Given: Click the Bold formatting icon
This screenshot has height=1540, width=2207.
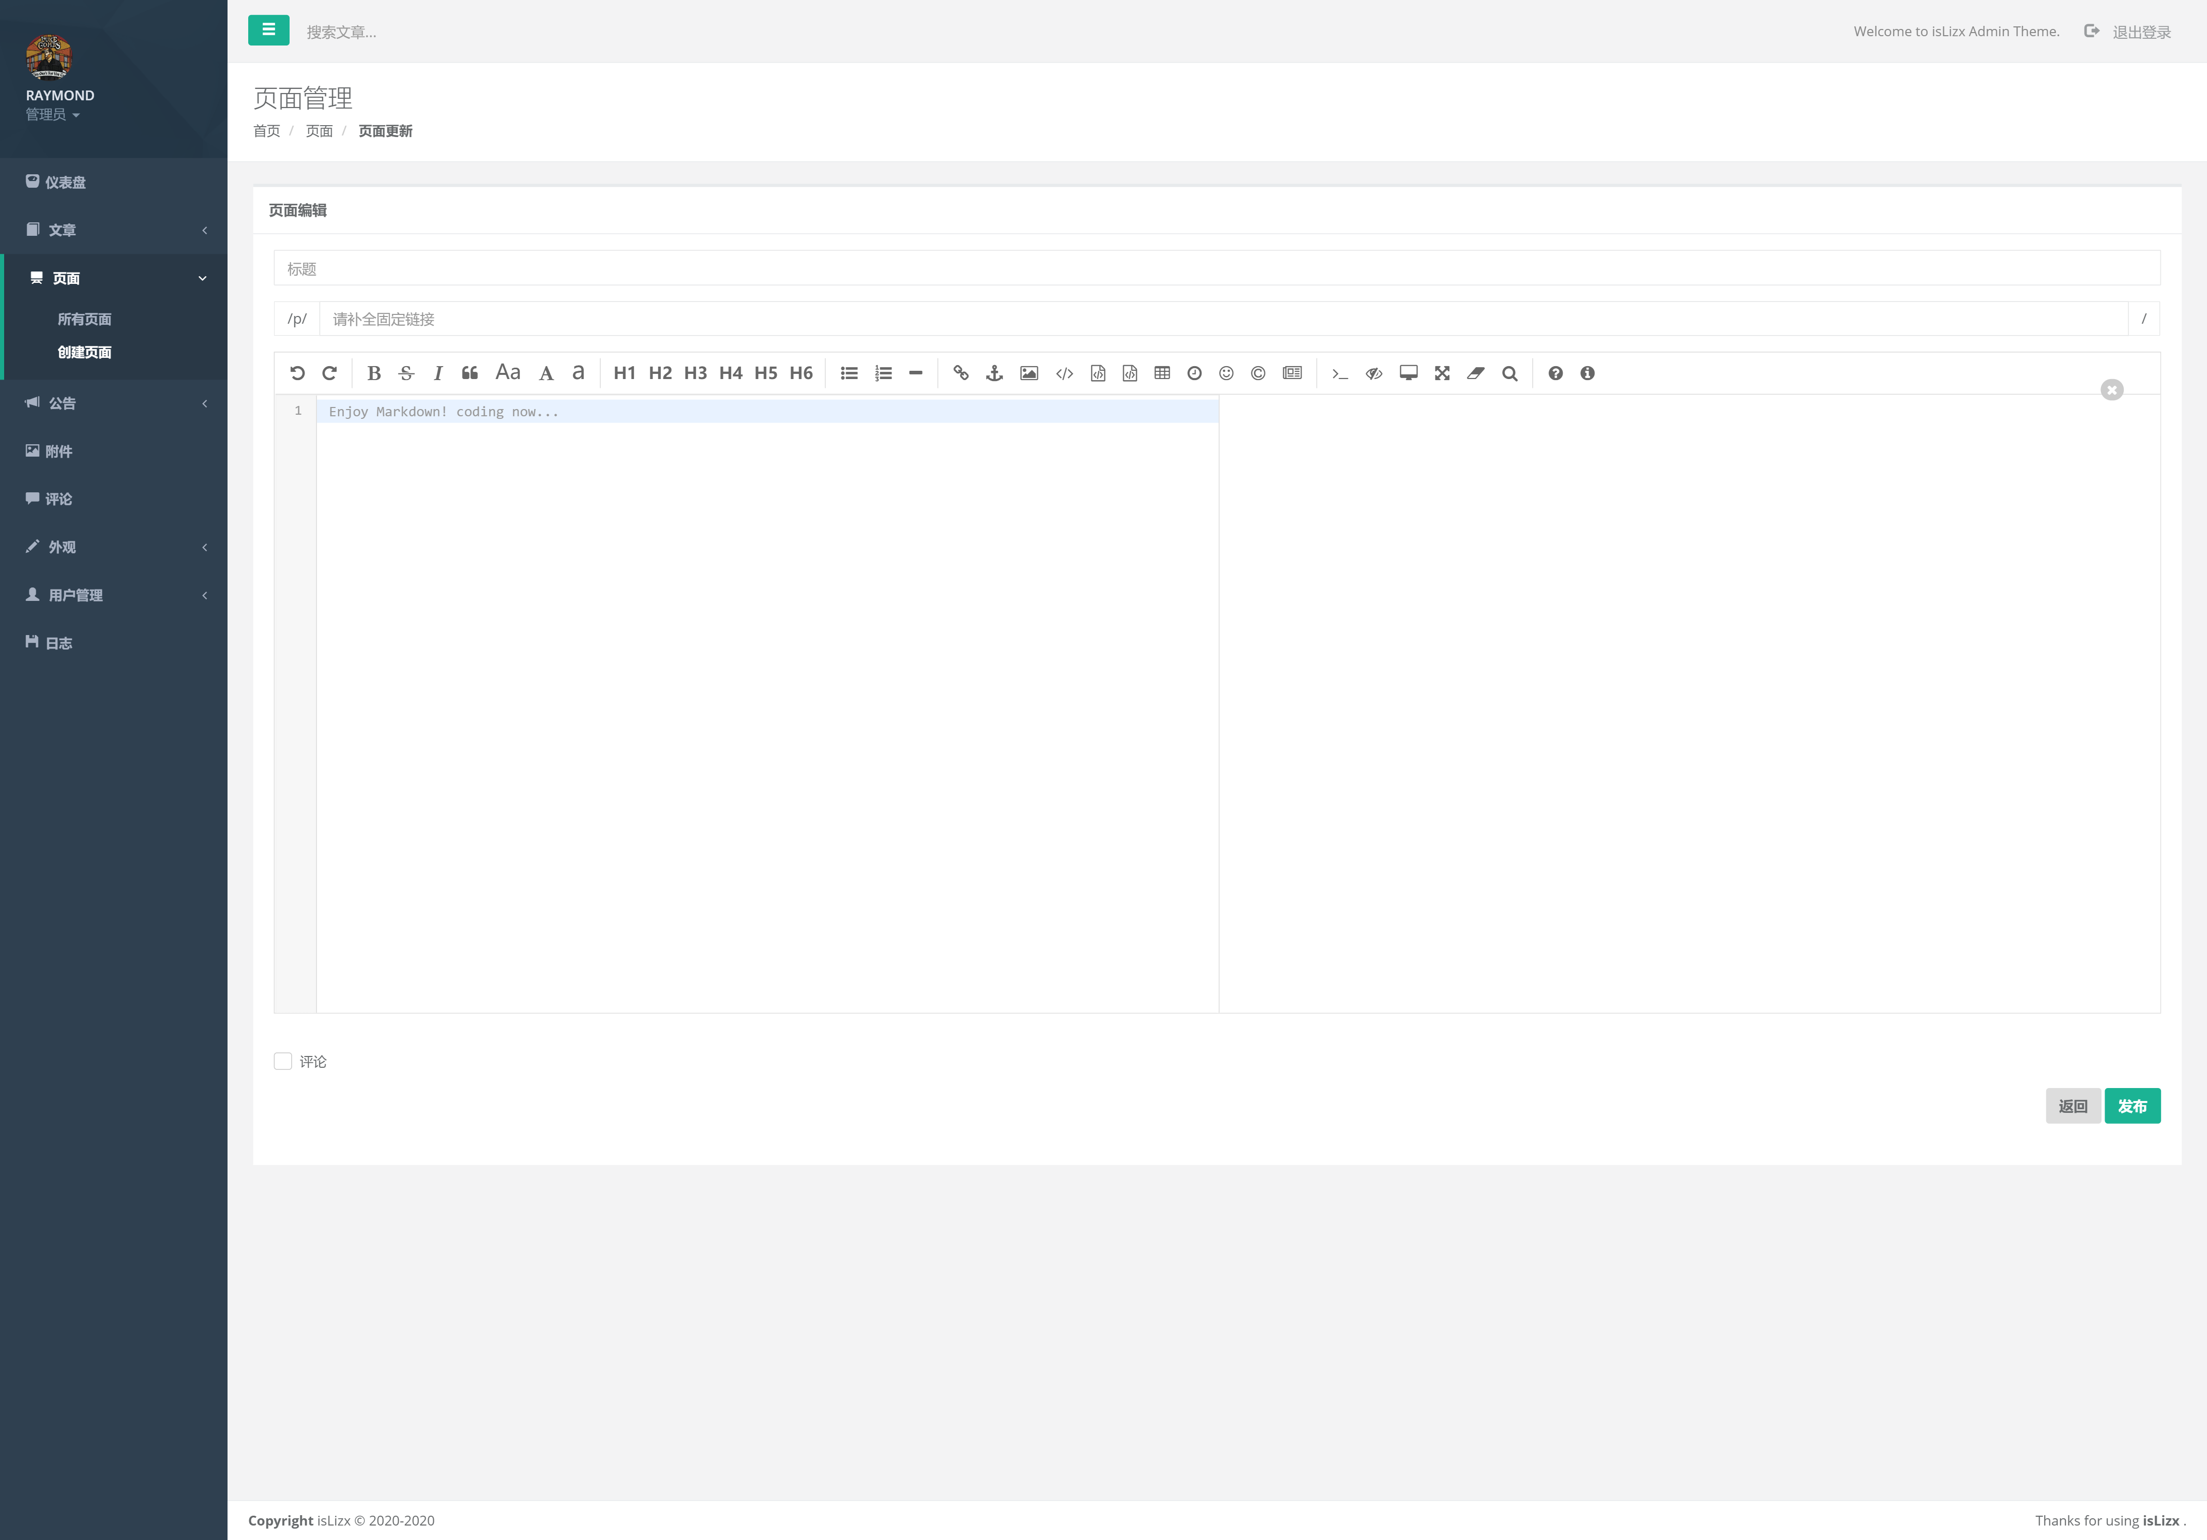Looking at the screenshot, I should pyautogui.click(x=374, y=373).
